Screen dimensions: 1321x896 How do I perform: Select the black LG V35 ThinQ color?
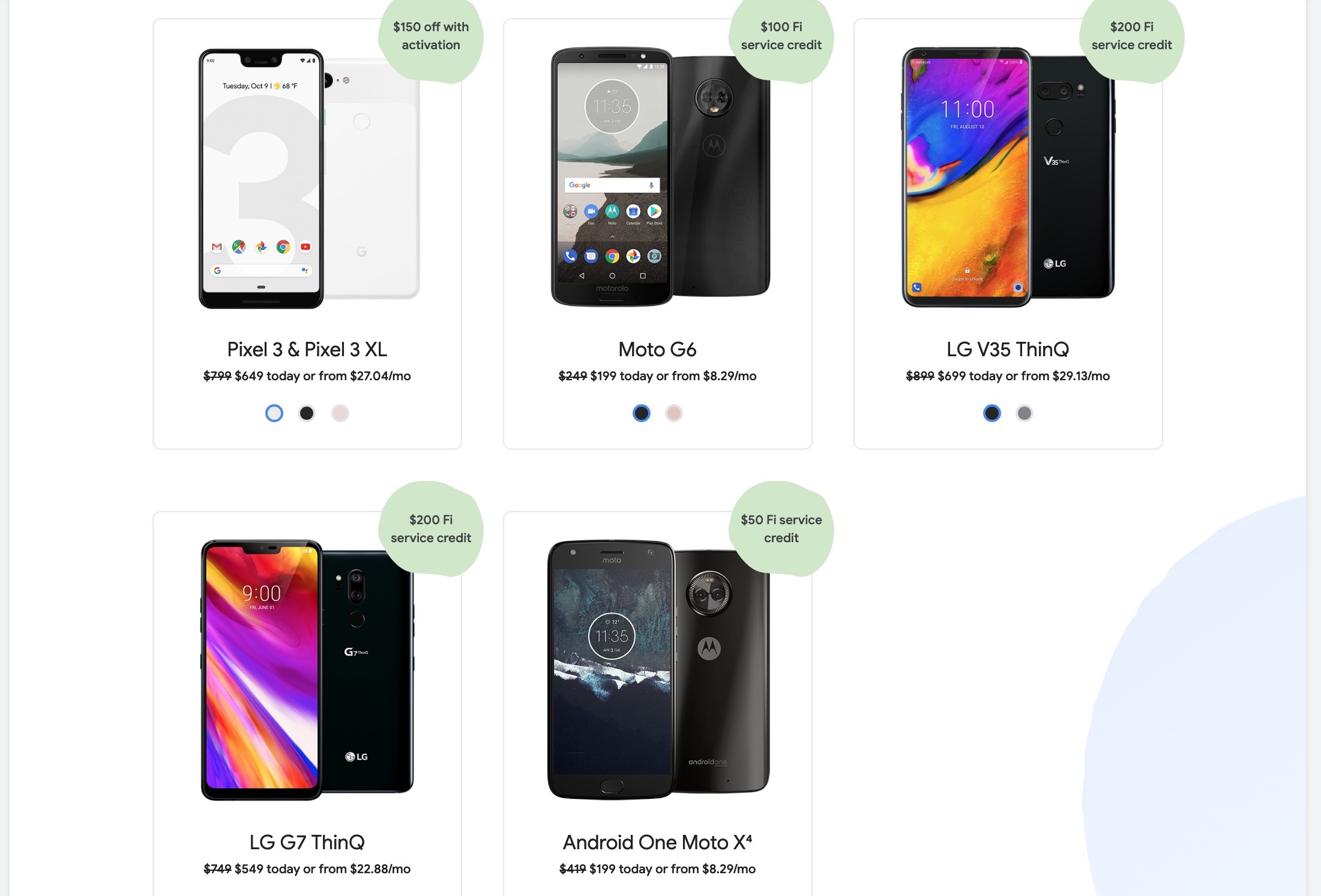pyautogui.click(x=992, y=413)
